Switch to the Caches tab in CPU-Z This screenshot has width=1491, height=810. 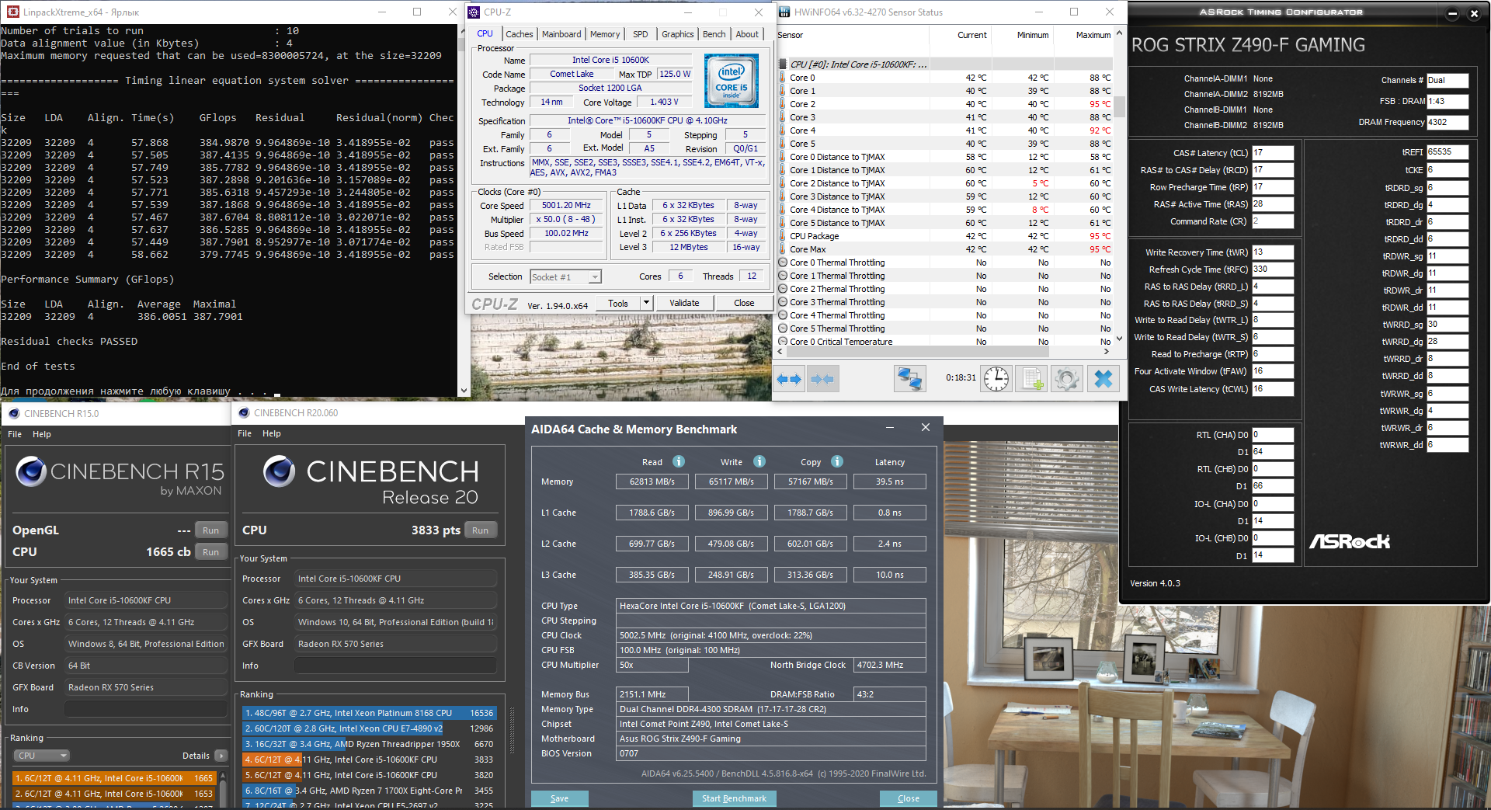pyautogui.click(x=519, y=34)
